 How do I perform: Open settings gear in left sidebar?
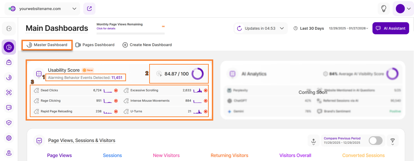tap(9, 138)
